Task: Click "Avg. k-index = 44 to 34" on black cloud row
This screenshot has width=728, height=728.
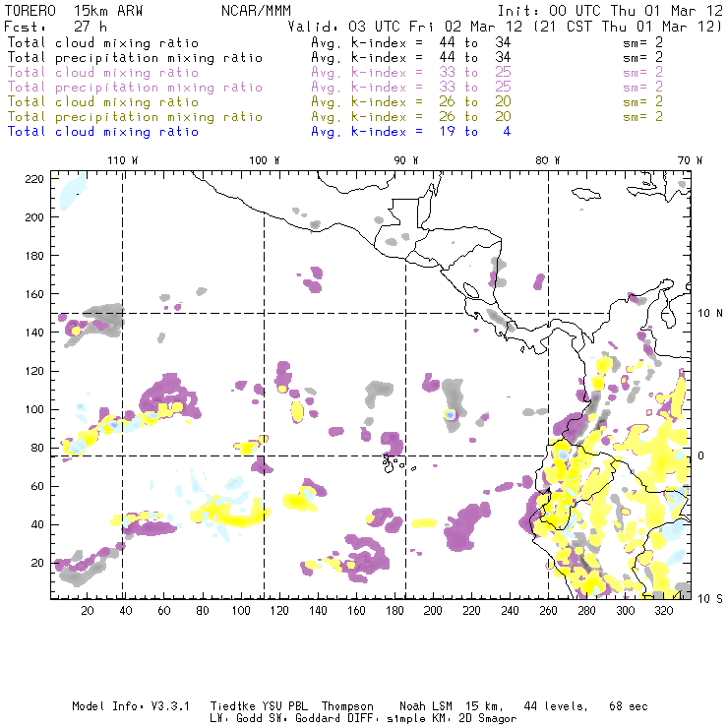Action: [411, 43]
